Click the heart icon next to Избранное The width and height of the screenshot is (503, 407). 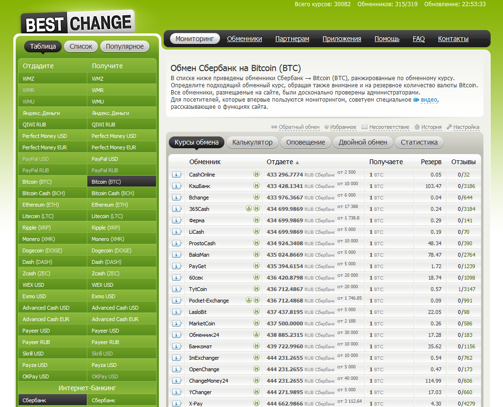(326, 127)
